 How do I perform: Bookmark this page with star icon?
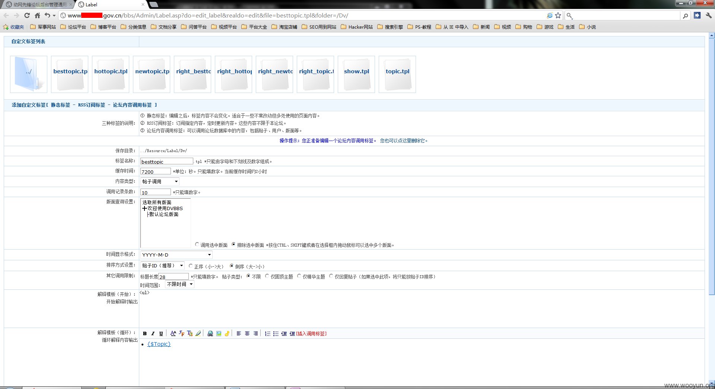558,15
